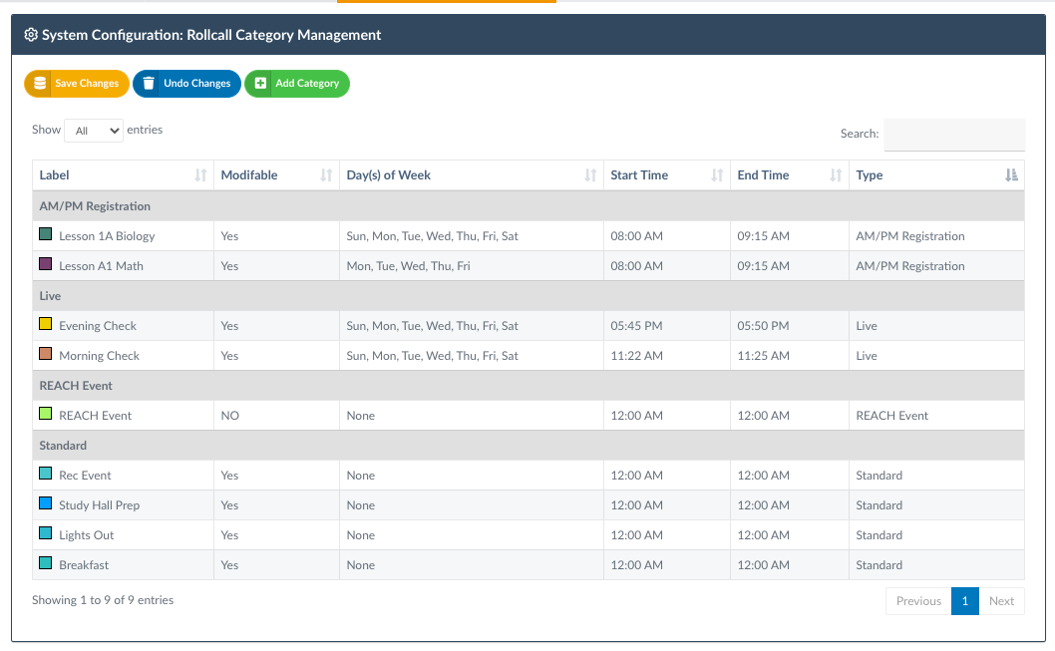1055x651 pixels.
Task: Click the Undo Changes button
Action: point(187,84)
